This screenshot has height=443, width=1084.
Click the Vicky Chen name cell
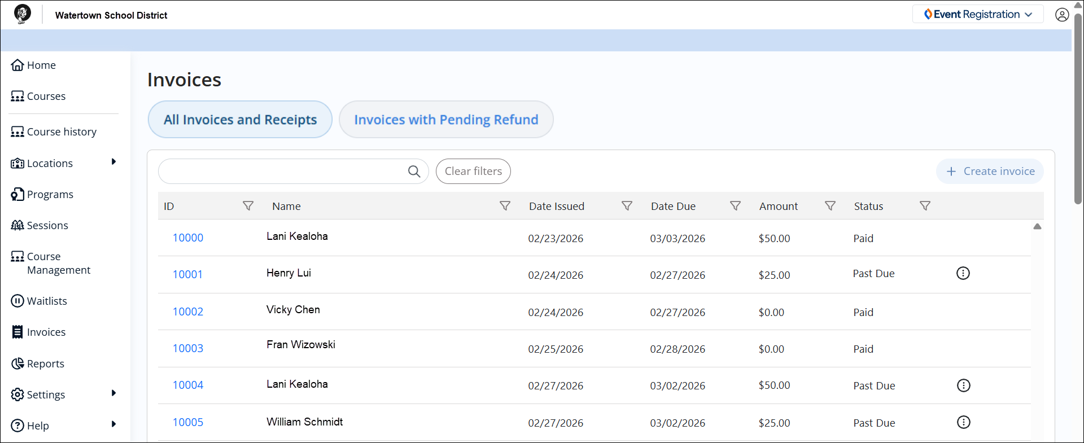[293, 310]
